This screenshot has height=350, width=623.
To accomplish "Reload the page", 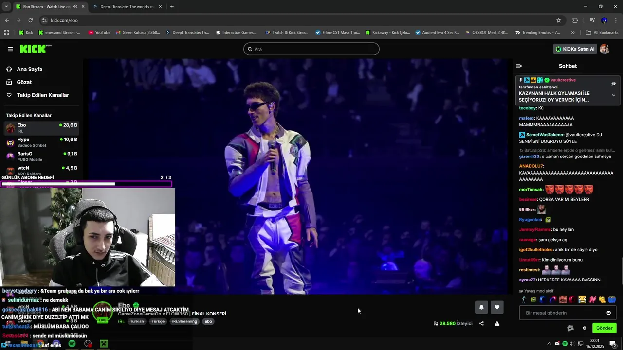I will point(30,20).
